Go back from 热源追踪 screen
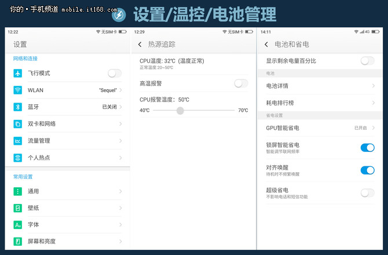 (140, 45)
